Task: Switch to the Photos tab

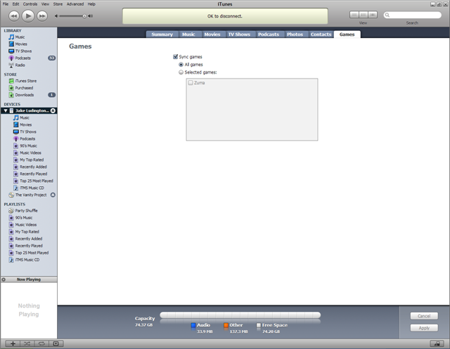Action: click(x=295, y=34)
